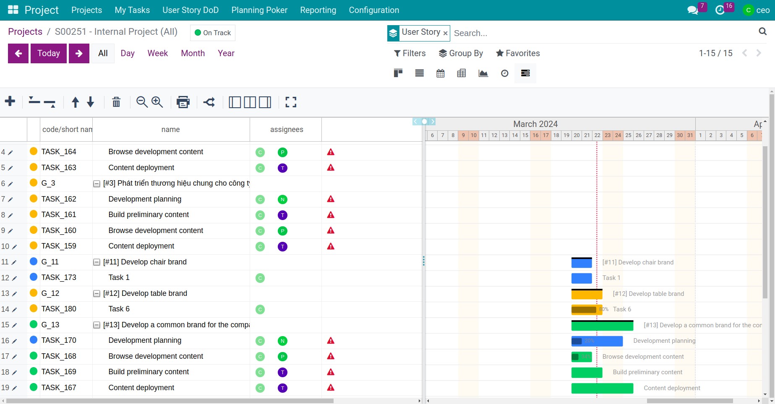Go to next period with right arrow
The image size is (775, 404).
[79, 53]
